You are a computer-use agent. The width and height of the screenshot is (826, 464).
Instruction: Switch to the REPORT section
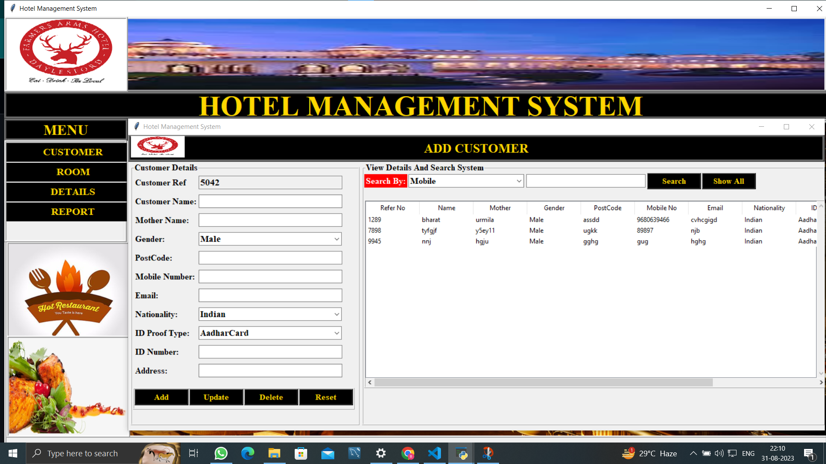[x=72, y=211]
